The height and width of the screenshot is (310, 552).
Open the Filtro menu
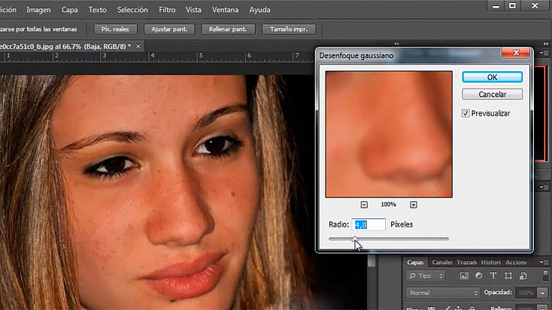(167, 10)
